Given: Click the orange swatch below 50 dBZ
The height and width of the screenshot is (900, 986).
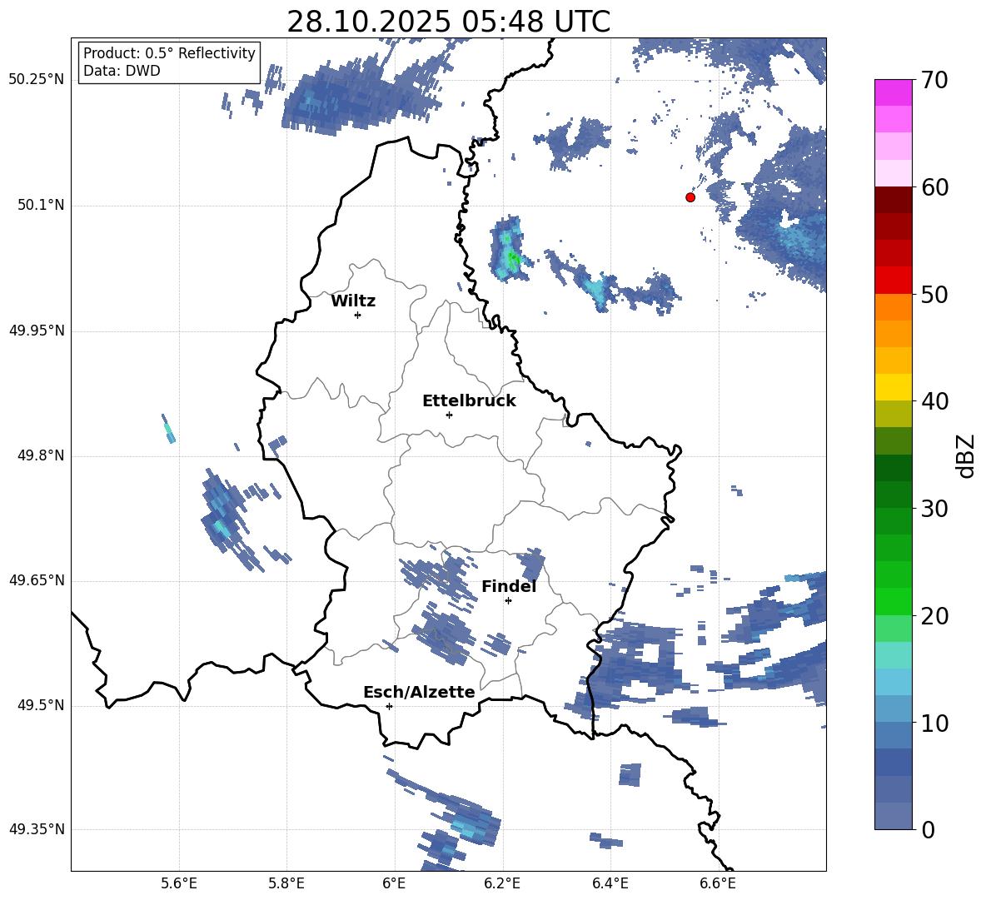Looking at the screenshot, I should tap(893, 307).
